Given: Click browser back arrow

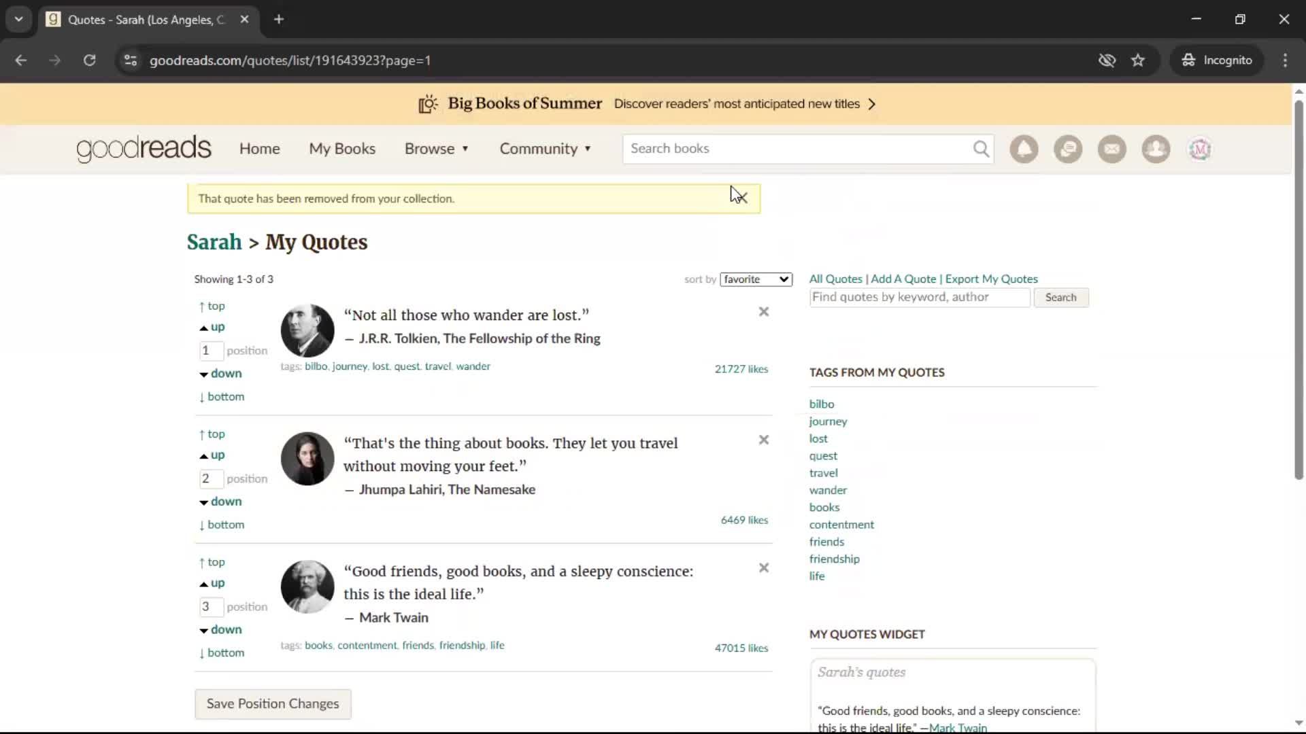Looking at the screenshot, I should click(21, 60).
